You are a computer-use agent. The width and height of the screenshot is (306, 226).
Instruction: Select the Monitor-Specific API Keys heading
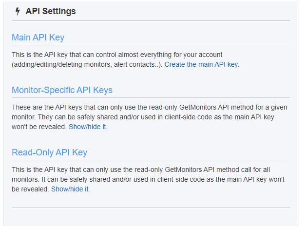point(62,90)
